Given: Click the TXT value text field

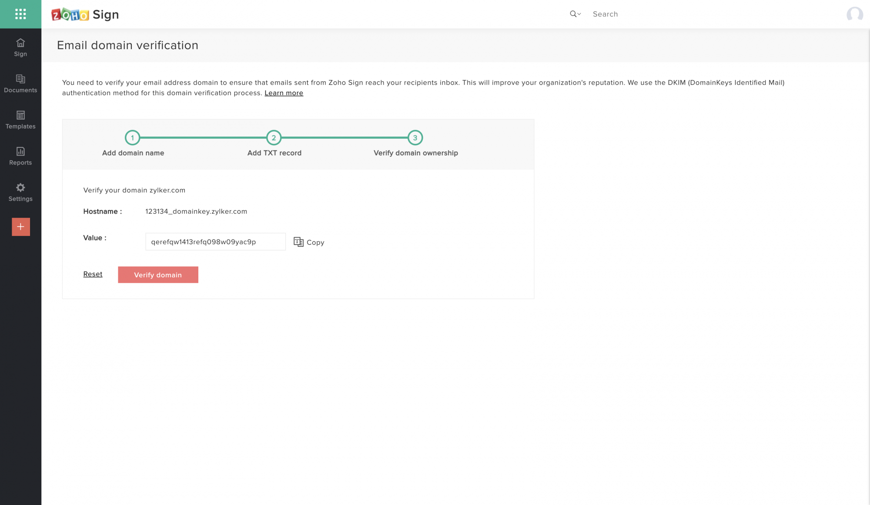Looking at the screenshot, I should tap(215, 242).
